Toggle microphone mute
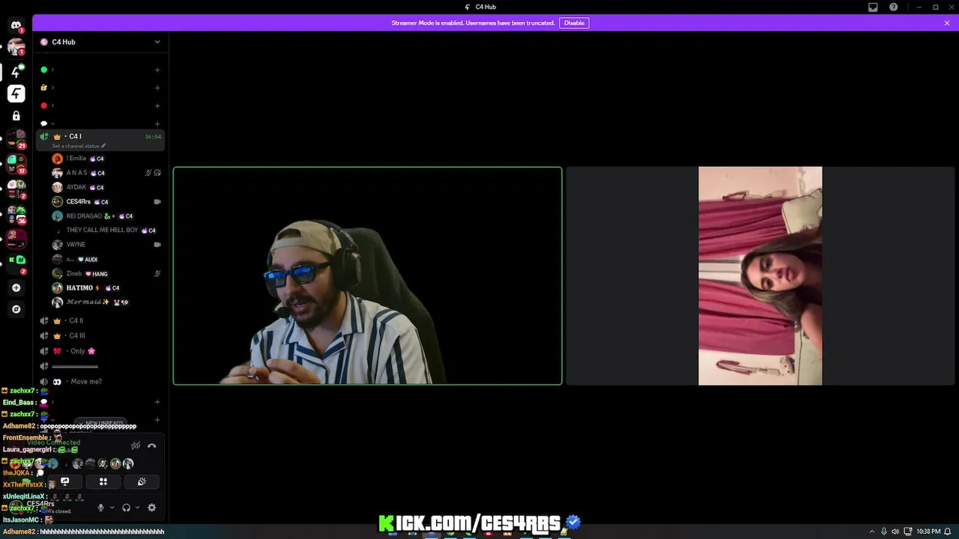This screenshot has height=539, width=959. tap(100, 508)
